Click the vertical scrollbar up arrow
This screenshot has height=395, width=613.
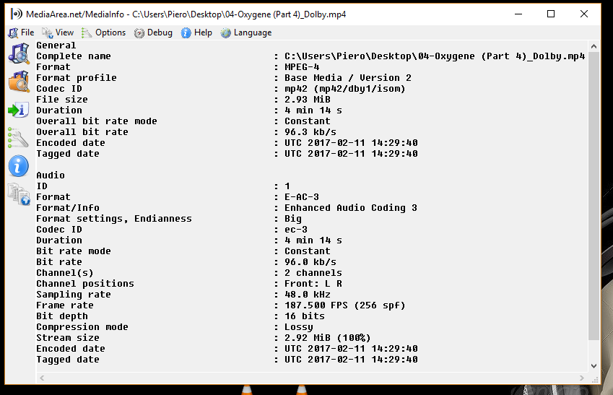(594, 46)
